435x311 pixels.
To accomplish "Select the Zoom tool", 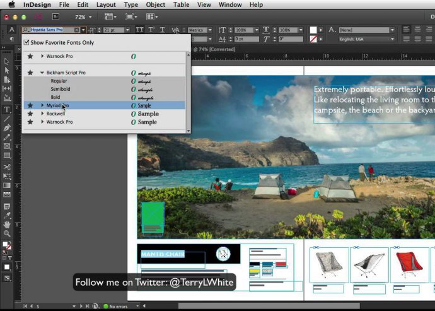I will coord(7,233).
